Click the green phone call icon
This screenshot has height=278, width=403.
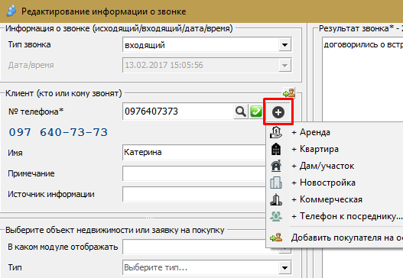click(256, 112)
